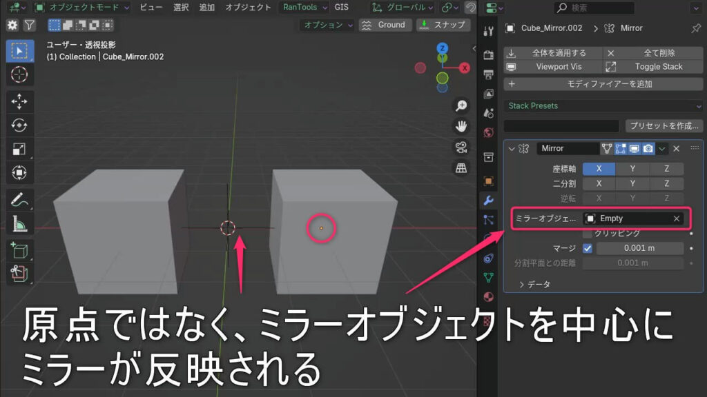Toggle mirror axis Y in 座標軸 row
Image resolution: width=707 pixels, height=397 pixels.
633,169
